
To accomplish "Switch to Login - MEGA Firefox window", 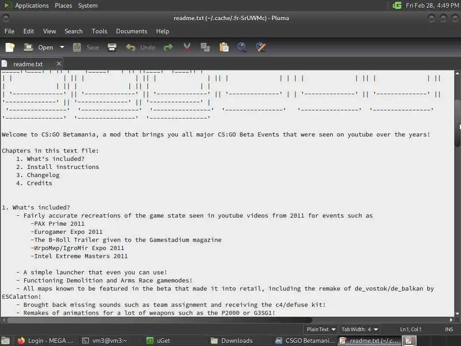I will 45,341.
